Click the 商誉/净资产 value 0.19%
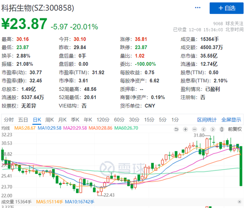Viewport: 246px width, 208px height. click(x=158, y=97)
